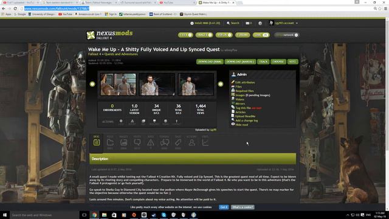Screen dimensions: 389x219
Task: Click the browser address bar URL
Action: click(57, 9)
